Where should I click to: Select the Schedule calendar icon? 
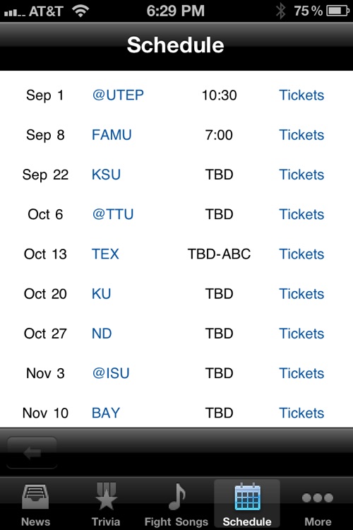click(247, 497)
